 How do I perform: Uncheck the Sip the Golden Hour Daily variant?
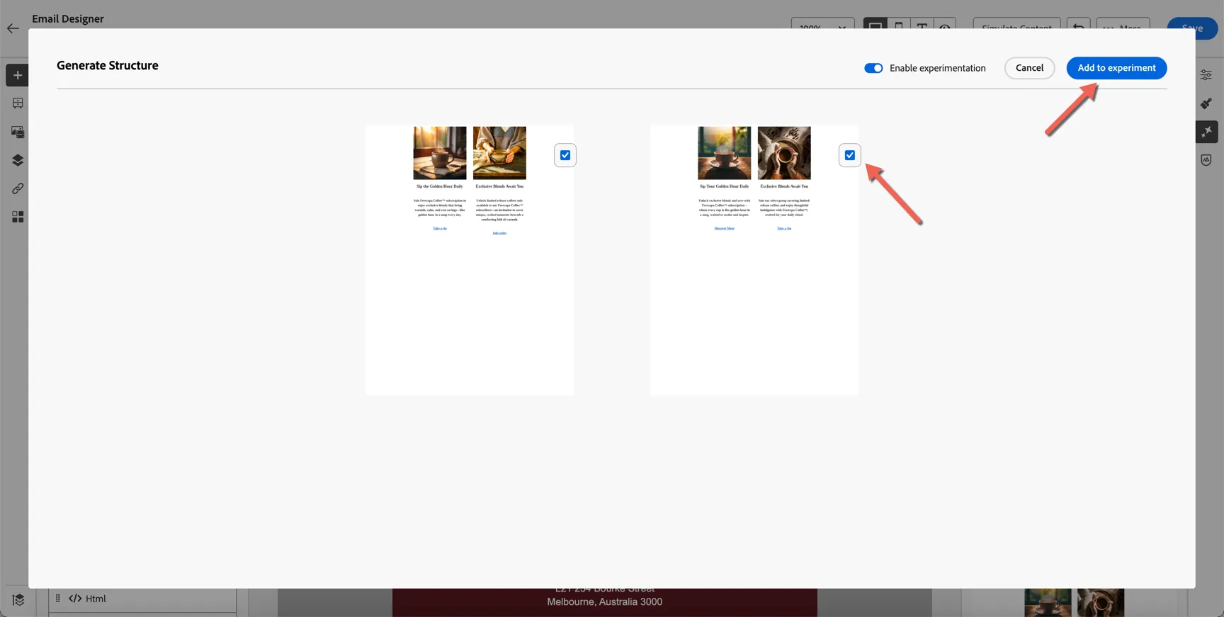pyautogui.click(x=565, y=155)
